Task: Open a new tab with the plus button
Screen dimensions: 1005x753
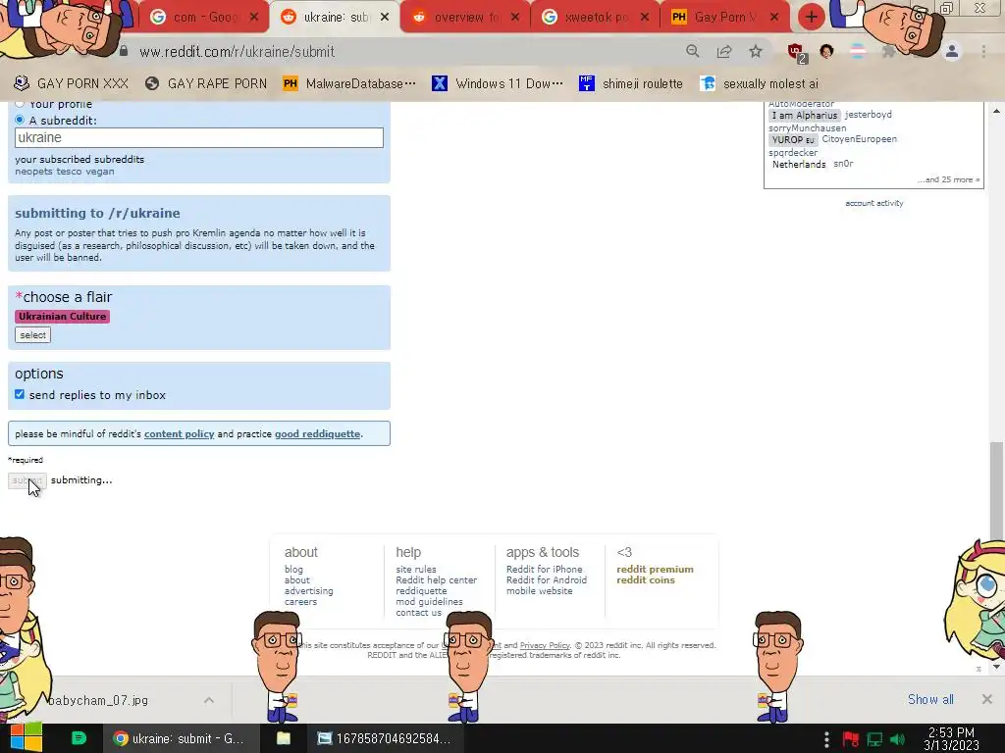Action: pyautogui.click(x=812, y=17)
